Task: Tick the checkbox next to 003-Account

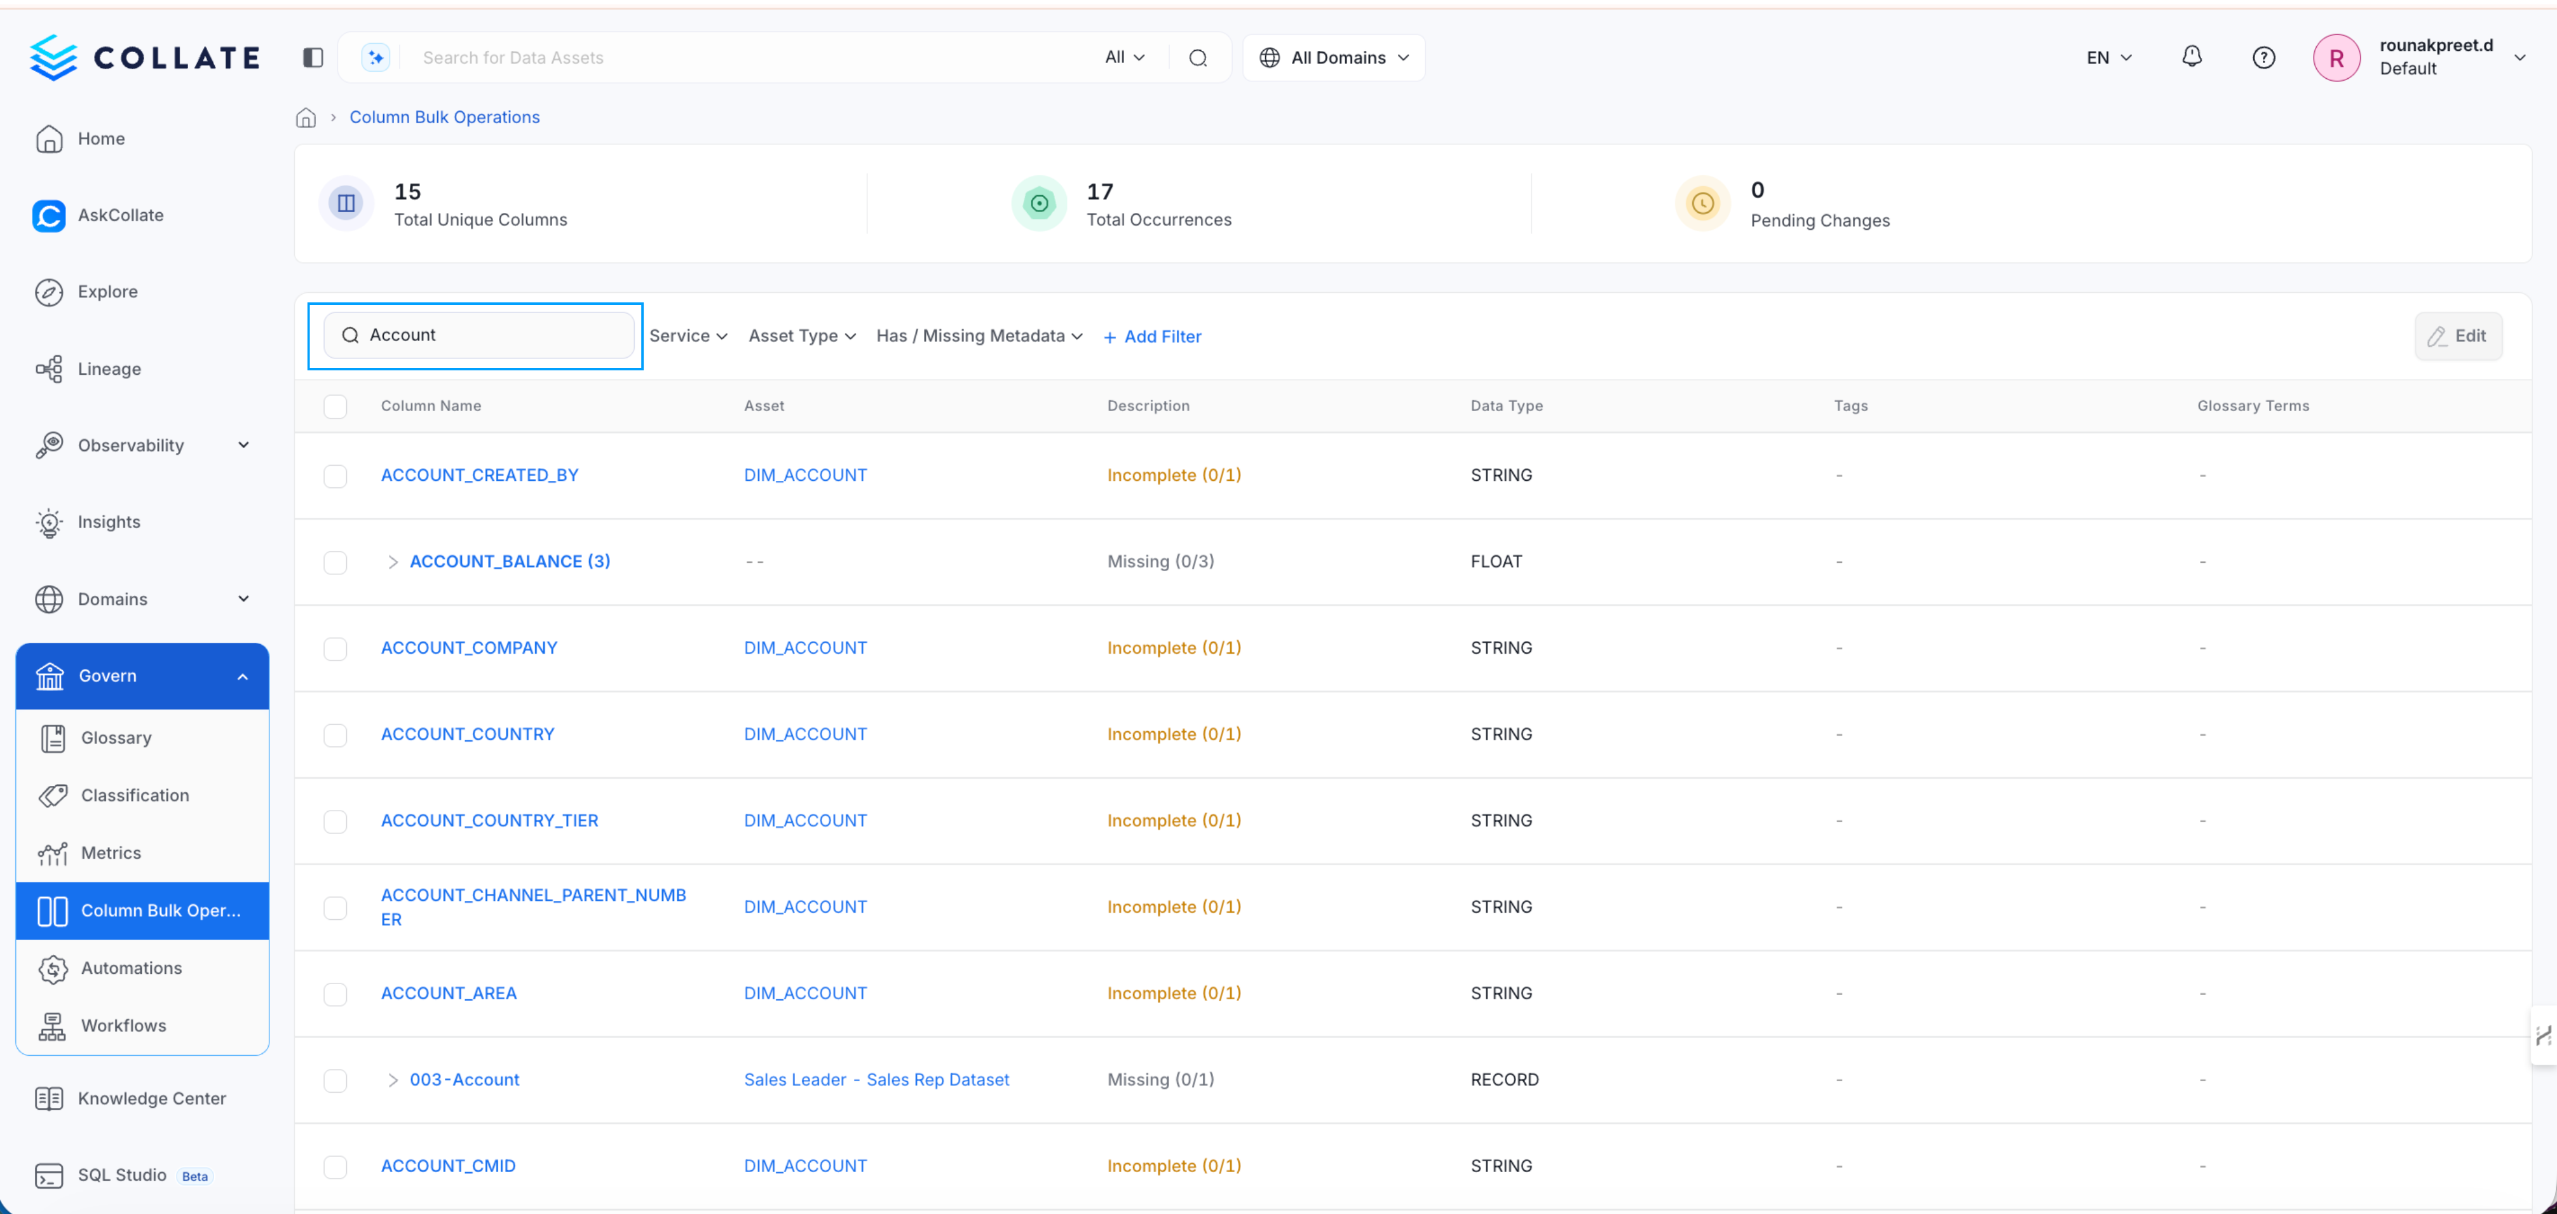Action: point(336,1081)
